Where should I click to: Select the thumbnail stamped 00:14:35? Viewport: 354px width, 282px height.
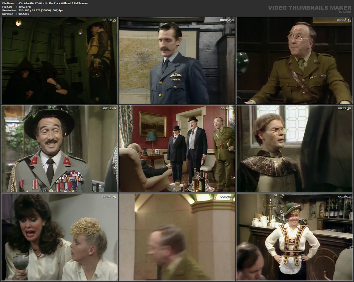[x=177, y=149]
